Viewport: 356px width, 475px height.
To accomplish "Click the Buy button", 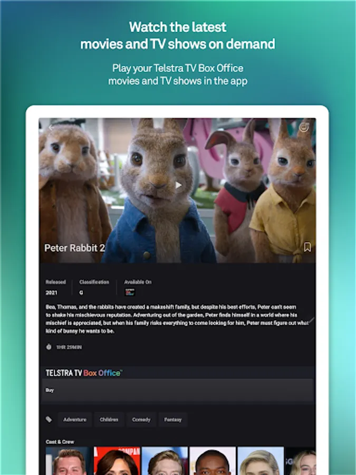I will pos(178,390).
